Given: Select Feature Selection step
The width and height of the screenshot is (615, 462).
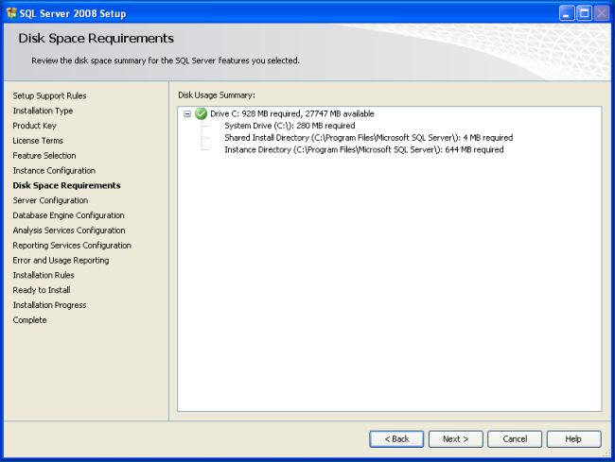Looking at the screenshot, I should [44, 156].
